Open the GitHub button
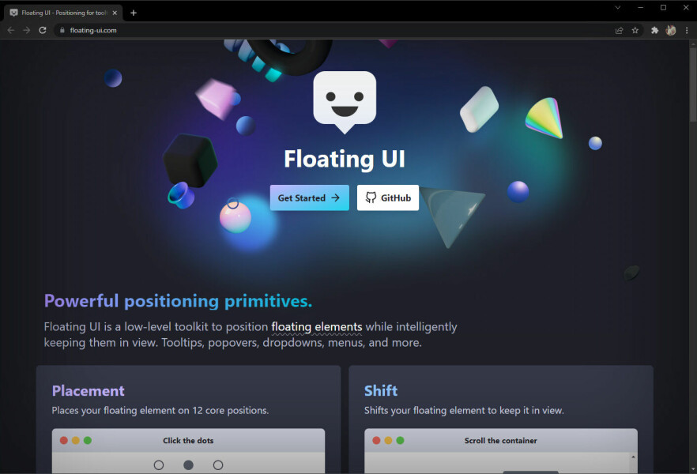This screenshot has width=697, height=474. (387, 197)
